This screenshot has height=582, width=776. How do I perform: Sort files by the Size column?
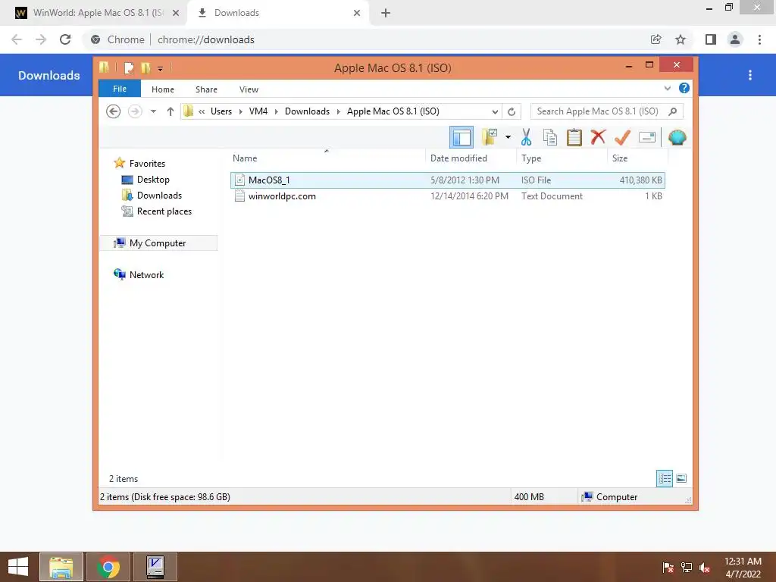[x=637, y=158]
